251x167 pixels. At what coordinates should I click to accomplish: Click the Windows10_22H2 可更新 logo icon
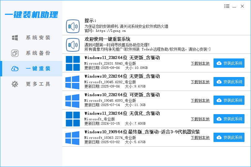coord(73,101)
